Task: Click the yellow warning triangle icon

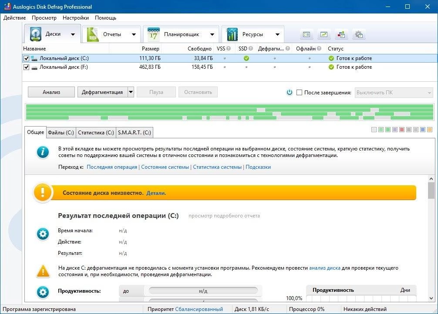Action: point(43,271)
